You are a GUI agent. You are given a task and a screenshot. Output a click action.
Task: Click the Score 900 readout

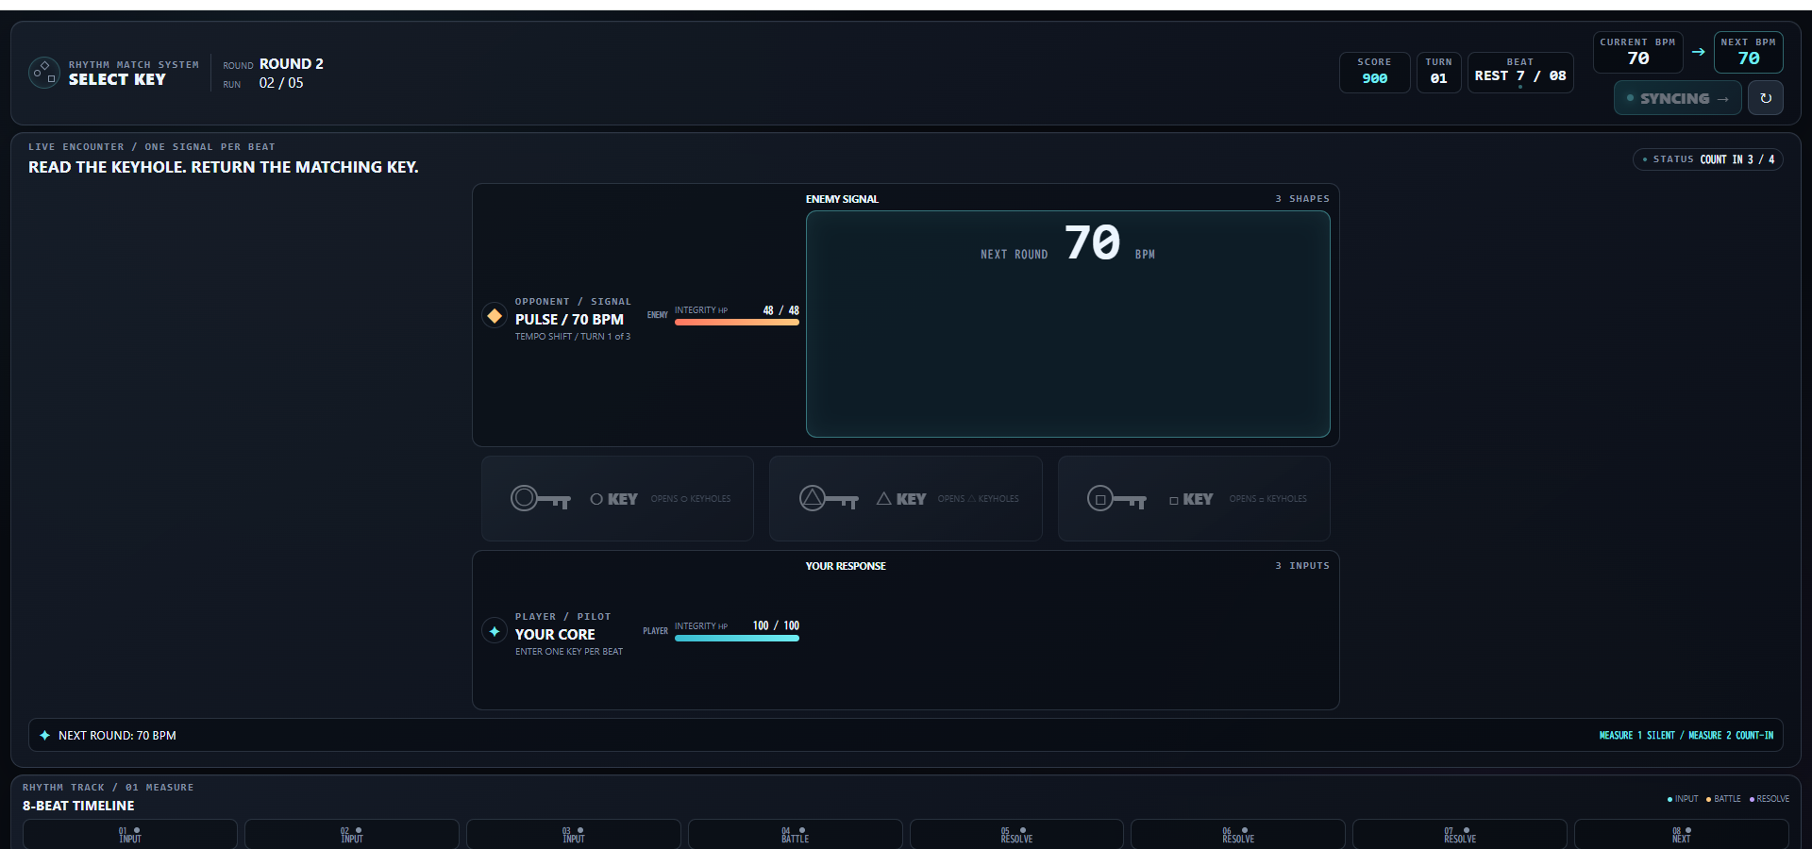click(1374, 73)
